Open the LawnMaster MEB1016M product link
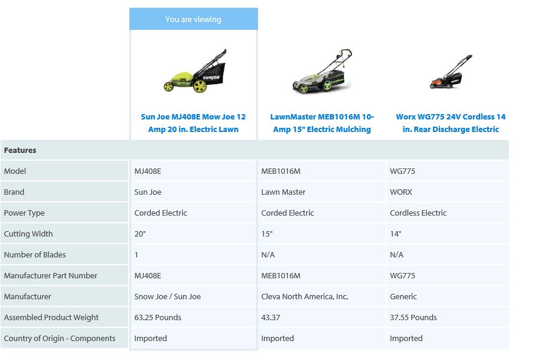The image size is (546, 353). coord(321,123)
